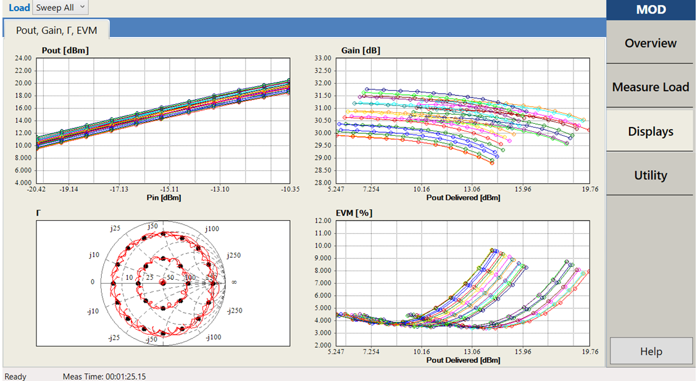Screen dimensions: 700x381
Task: Click the j25 label on Smith chart
Action: click(115, 228)
